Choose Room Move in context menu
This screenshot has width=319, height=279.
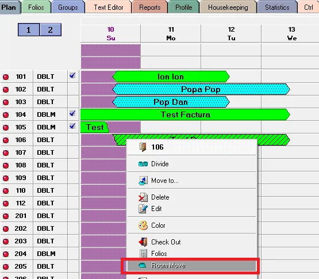(x=191, y=266)
